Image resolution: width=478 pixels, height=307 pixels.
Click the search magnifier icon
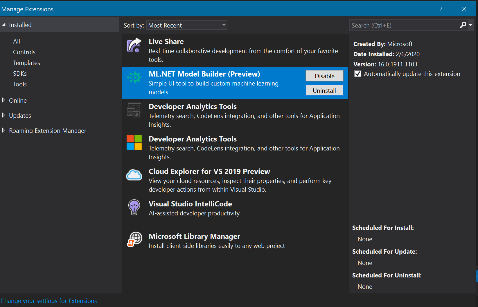click(x=462, y=25)
